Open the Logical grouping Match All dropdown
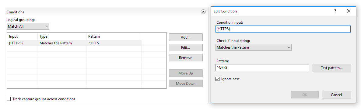 [28, 26]
